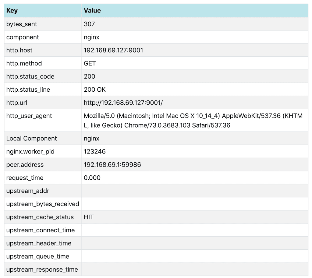Click the upstream_response_time key cell

tap(42, 269)
